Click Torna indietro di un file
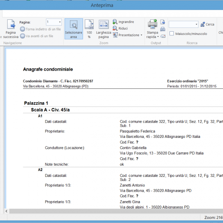 pos(41,29)
